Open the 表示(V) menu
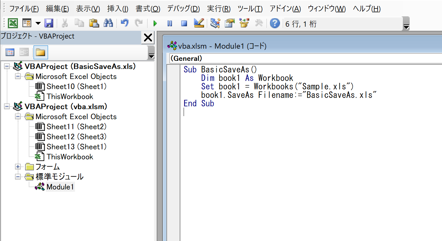442x241 pixels. click(x=88, y=8)
